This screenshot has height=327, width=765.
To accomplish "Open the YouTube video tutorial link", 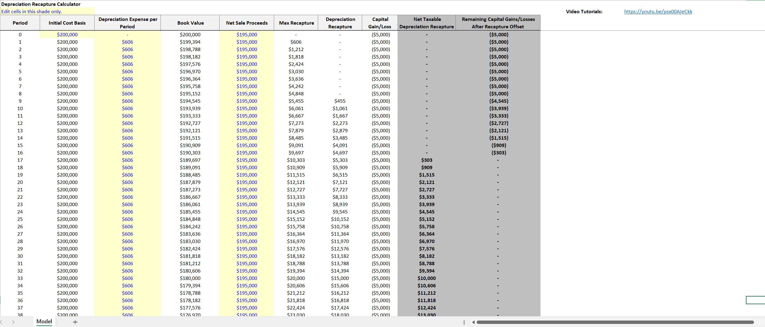I will (x=658, y=11).
